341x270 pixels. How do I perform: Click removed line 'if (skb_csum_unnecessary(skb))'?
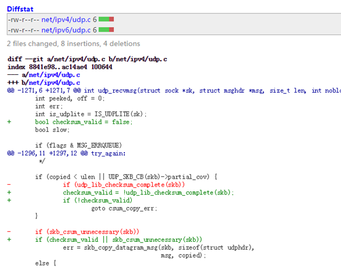pyautogui.click(x=87, y=232)
